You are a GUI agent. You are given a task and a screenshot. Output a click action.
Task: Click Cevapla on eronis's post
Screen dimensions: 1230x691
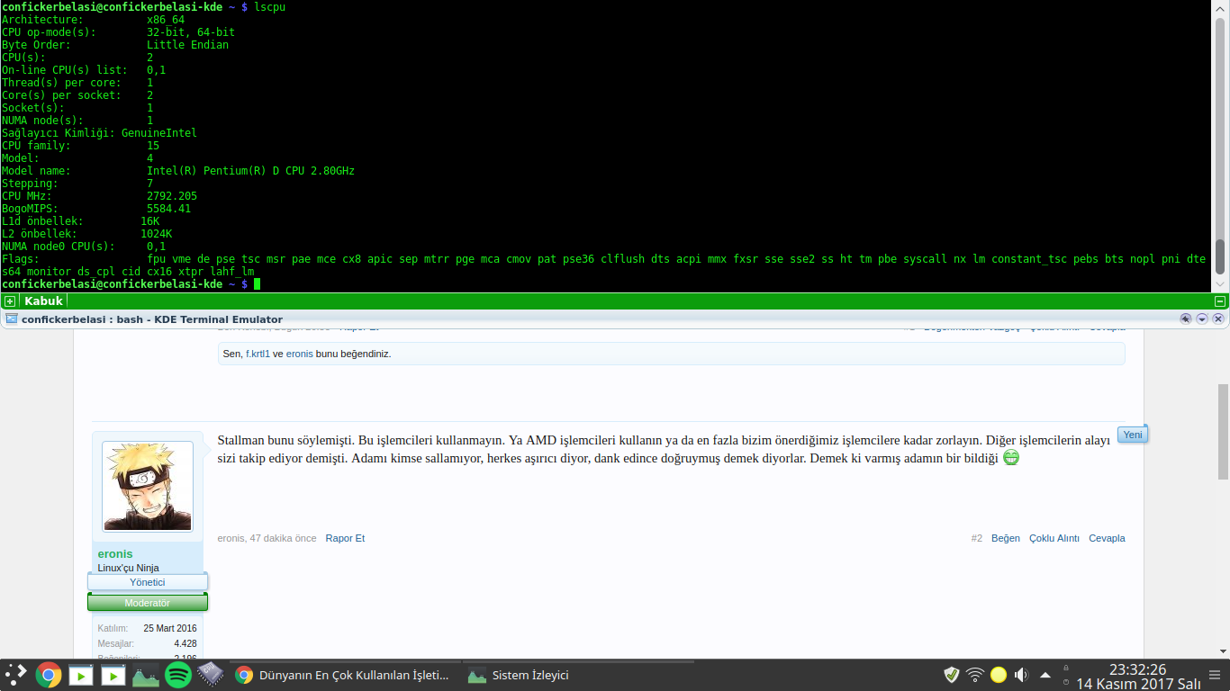click(x=1107, y=538)
